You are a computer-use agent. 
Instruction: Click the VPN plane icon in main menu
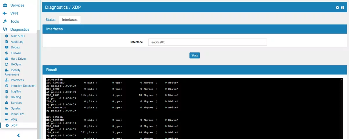(x=5, y=13)
